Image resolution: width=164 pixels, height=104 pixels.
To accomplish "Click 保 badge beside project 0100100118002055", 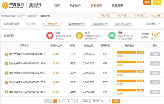I will point(7,82).
